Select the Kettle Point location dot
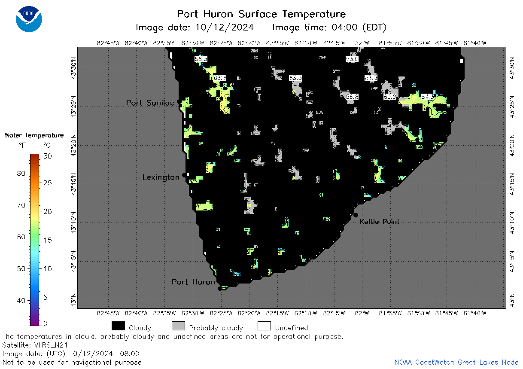The height and width of the screenshot is (369, 523). coord(356,215)
